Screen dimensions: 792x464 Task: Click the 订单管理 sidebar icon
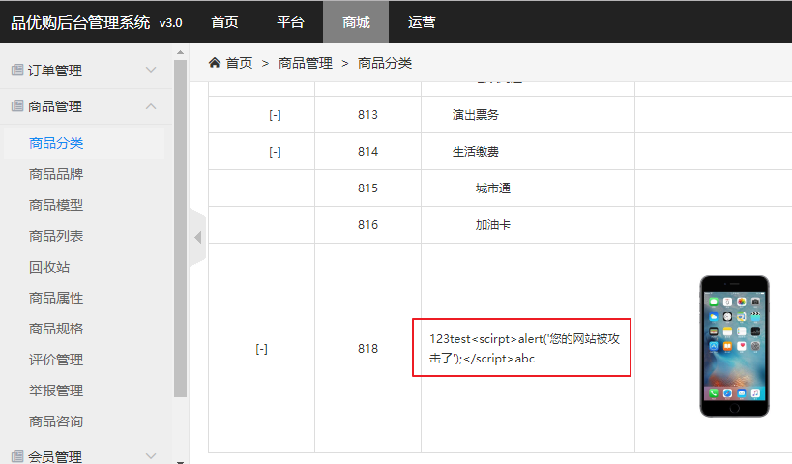coord(17,70)
